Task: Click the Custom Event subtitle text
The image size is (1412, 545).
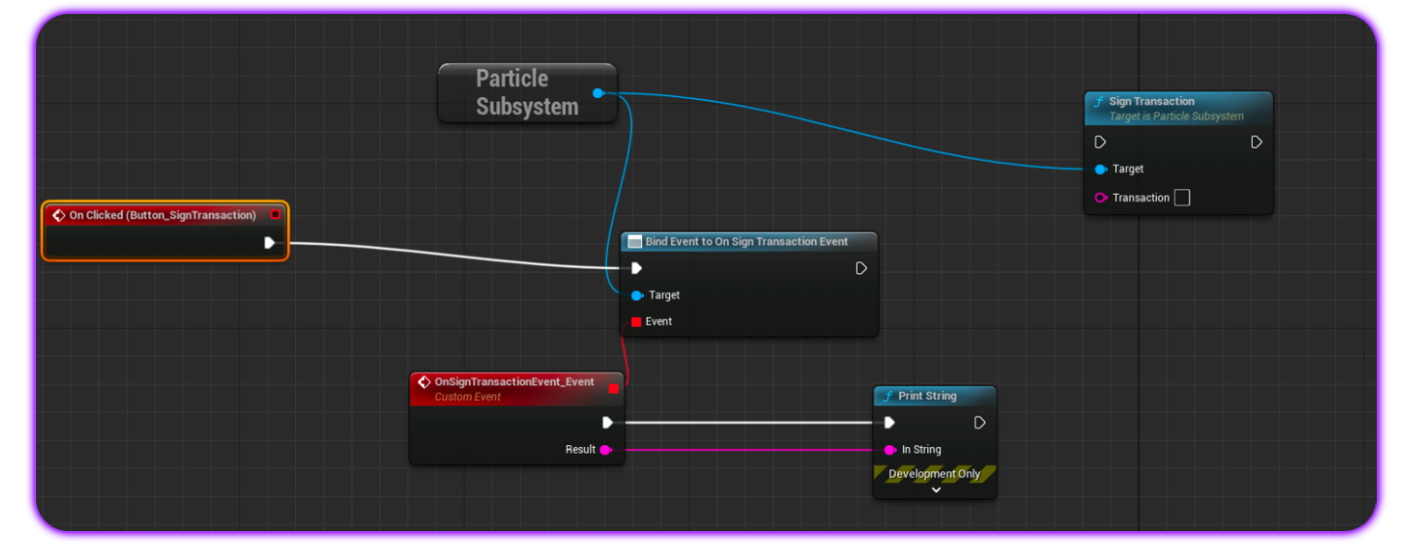Action: (467, 397)
